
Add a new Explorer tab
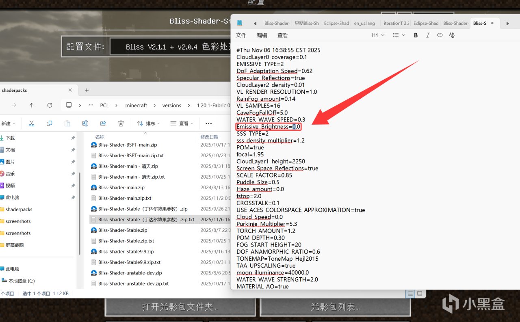pos(87,90)
